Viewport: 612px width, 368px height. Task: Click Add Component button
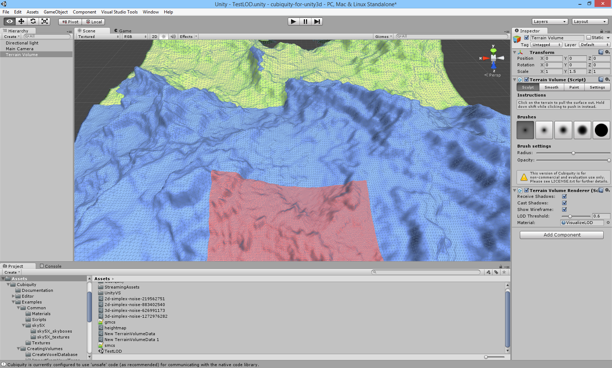click(562, 235)
